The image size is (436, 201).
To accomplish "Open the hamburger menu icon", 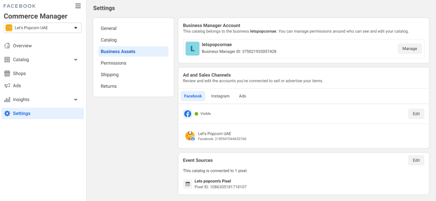I will [x=78, y=6].
